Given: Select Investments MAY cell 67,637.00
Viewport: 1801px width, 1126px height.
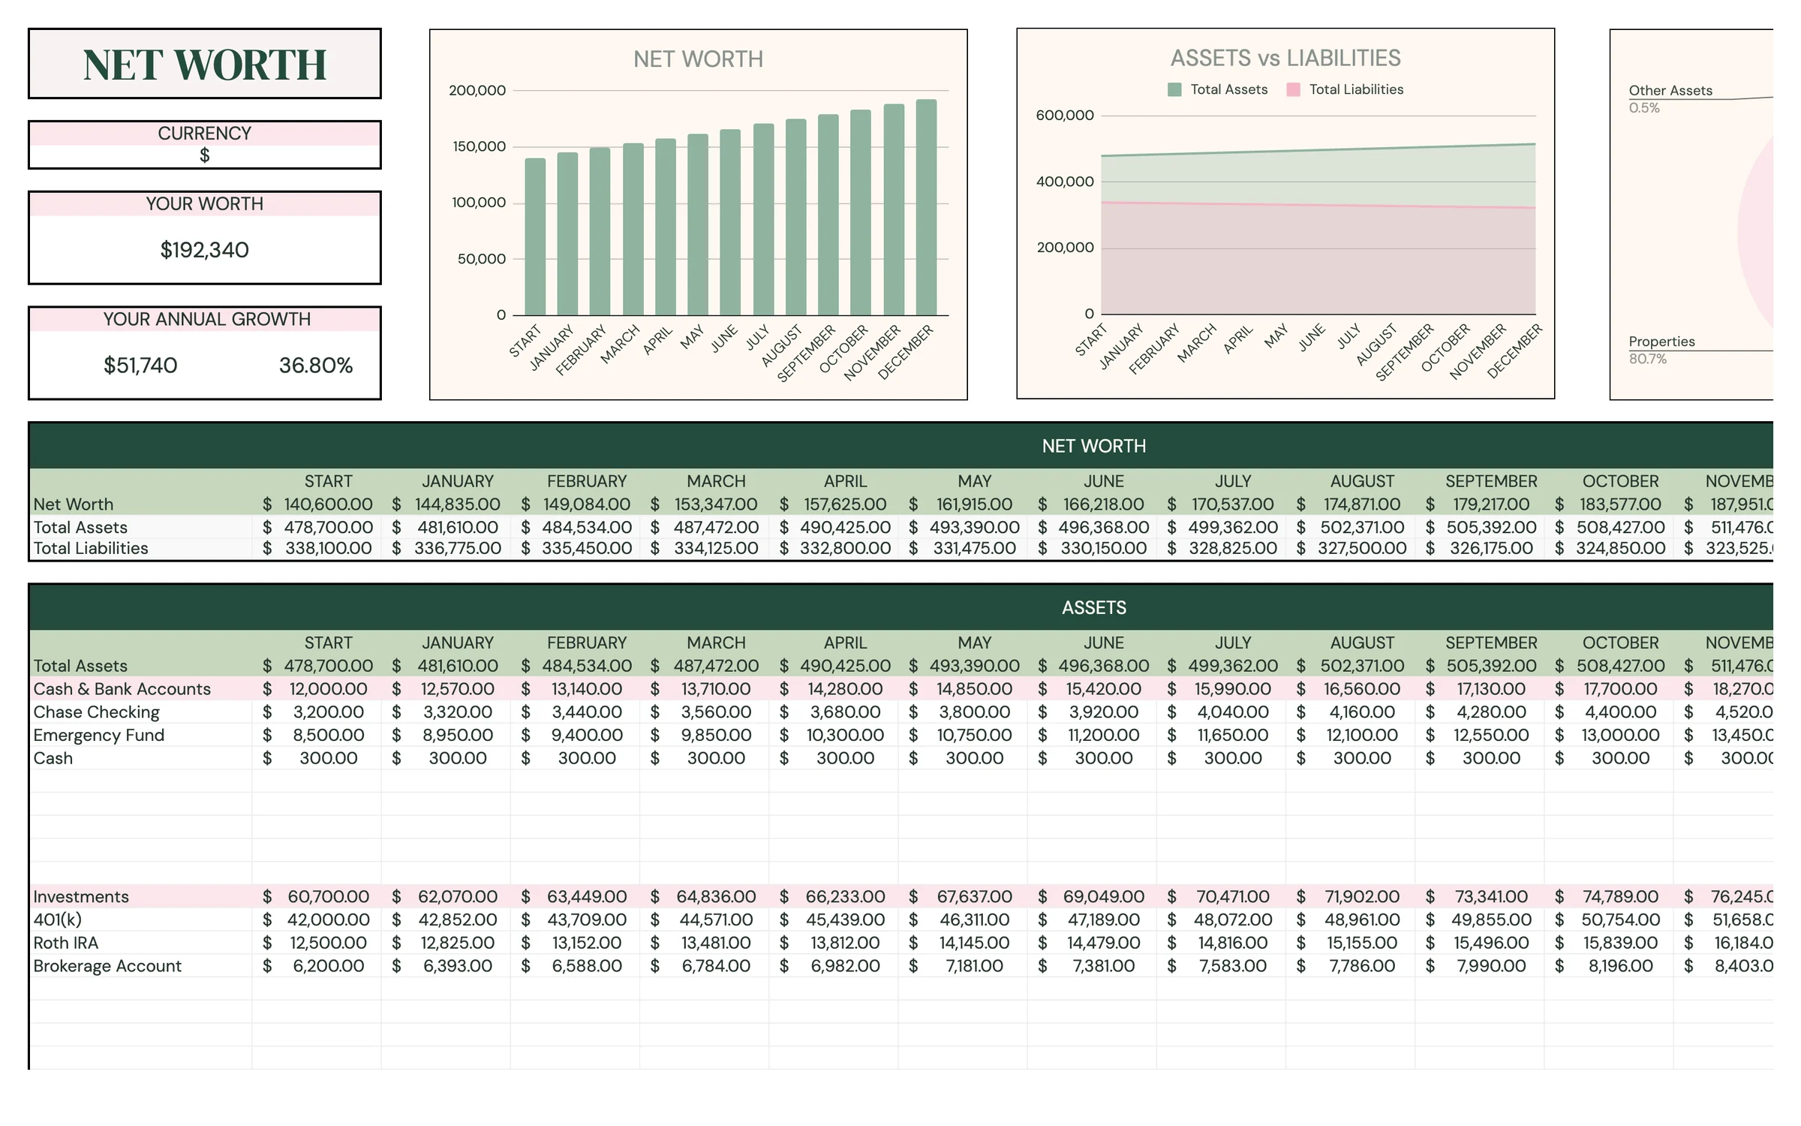Looking at the screenshot, I should 964,896.
